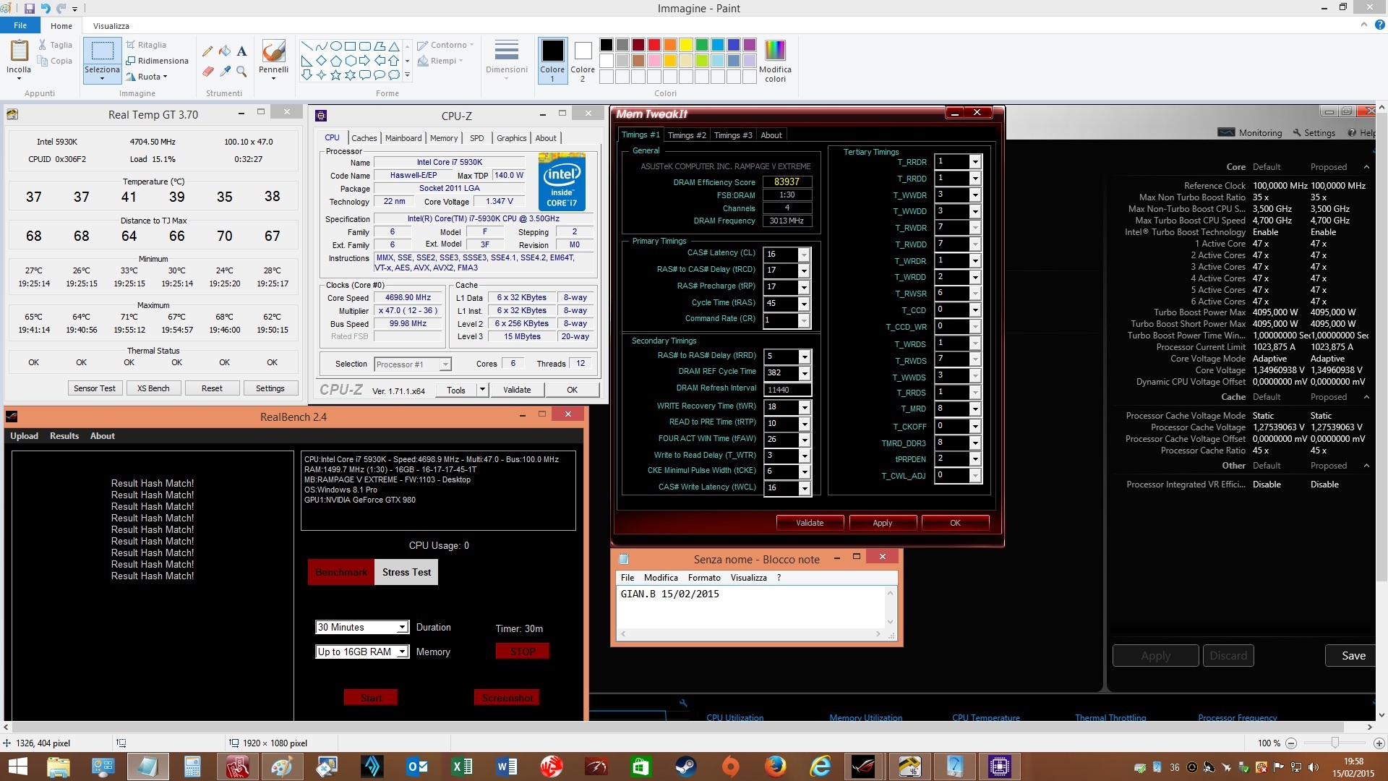Choose the triangle shape in Forme
The height and width of the screenshot is (781, 1388).
coord(393,46)
